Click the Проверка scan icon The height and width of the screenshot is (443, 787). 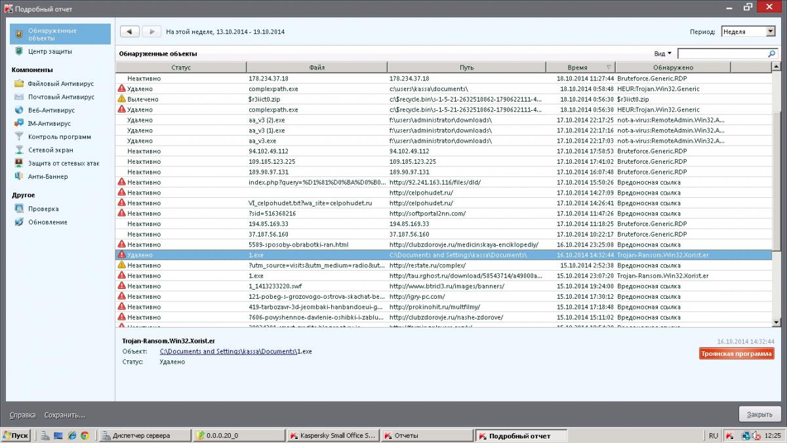[x=19, y=209]
